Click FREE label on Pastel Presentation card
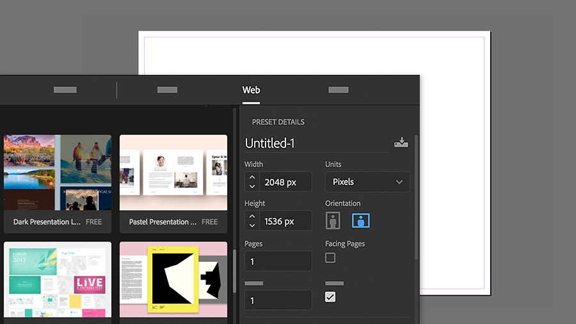576x324 pixels. pyautogui.click(x=209, y=222)
